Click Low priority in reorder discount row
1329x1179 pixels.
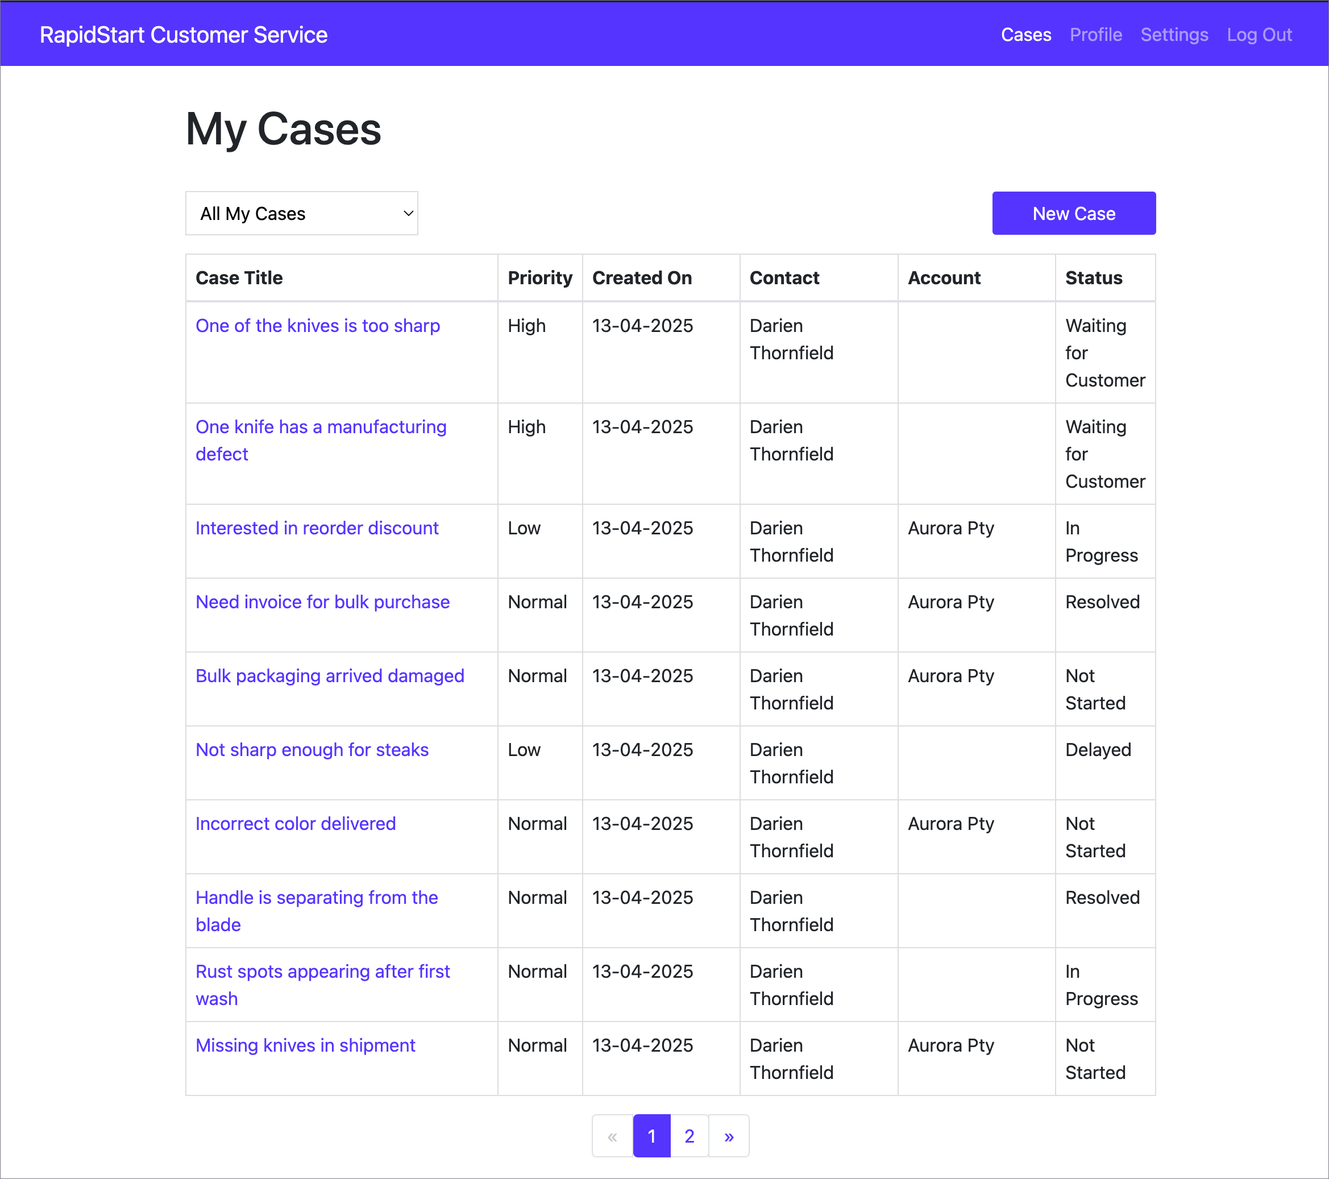[524, 528]
